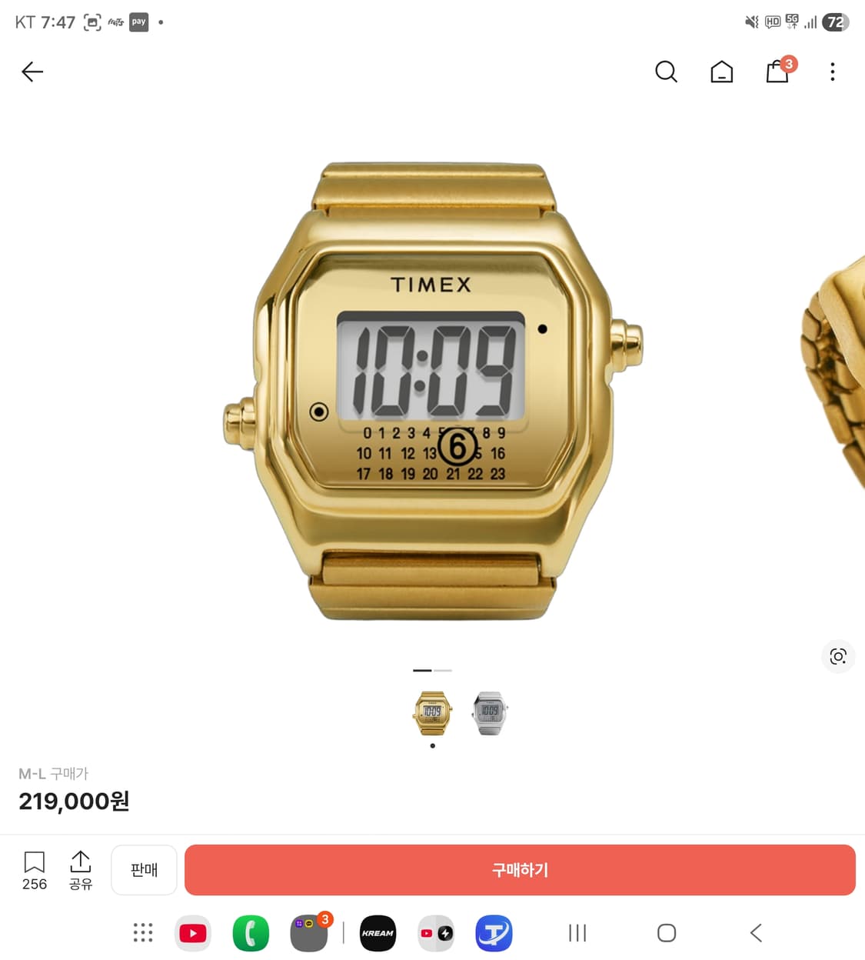The width and height of the screenshot is (865, 960).
Task: Tap the 판매 sell button
Action: tap(144, 870)
